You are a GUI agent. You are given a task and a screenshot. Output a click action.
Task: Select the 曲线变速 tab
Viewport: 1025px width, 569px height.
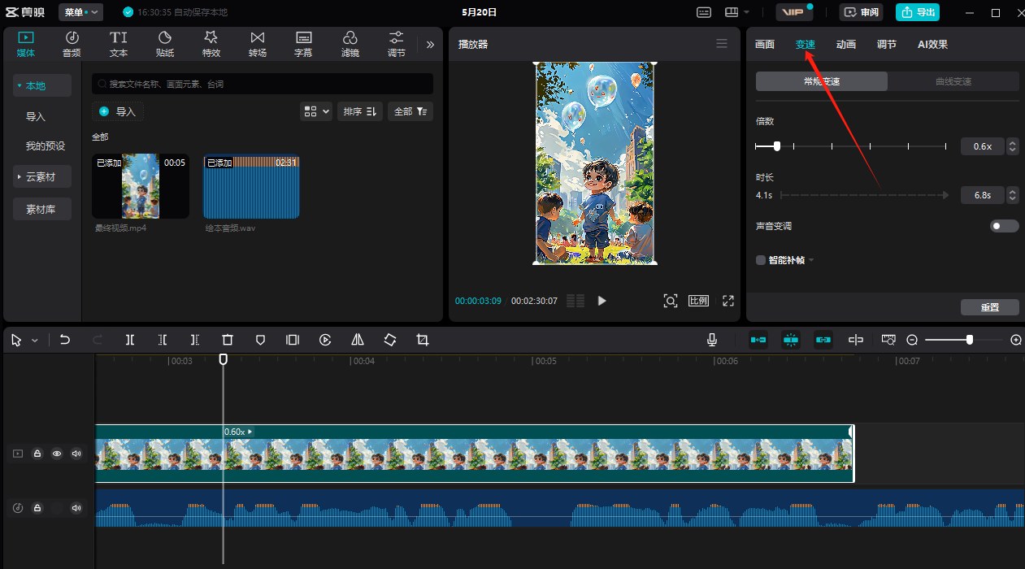(x=953, y=81)
